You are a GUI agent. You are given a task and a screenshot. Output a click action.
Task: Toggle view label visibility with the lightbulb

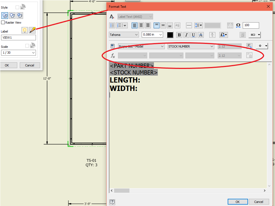[x=25, y=30]
